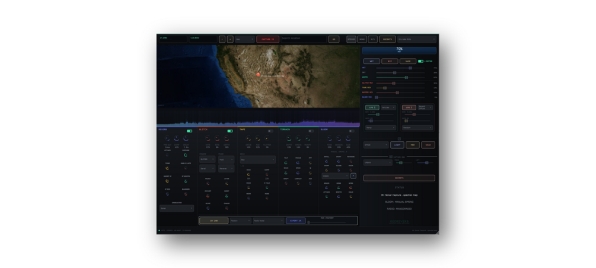Check the small checkbox above the Space dropdown
The height and width of the screenshot is (268, 596).
click(x=399, y=139)
